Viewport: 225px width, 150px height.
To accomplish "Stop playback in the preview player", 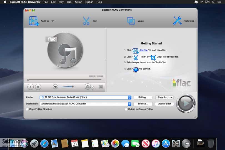I will point(38,87).
